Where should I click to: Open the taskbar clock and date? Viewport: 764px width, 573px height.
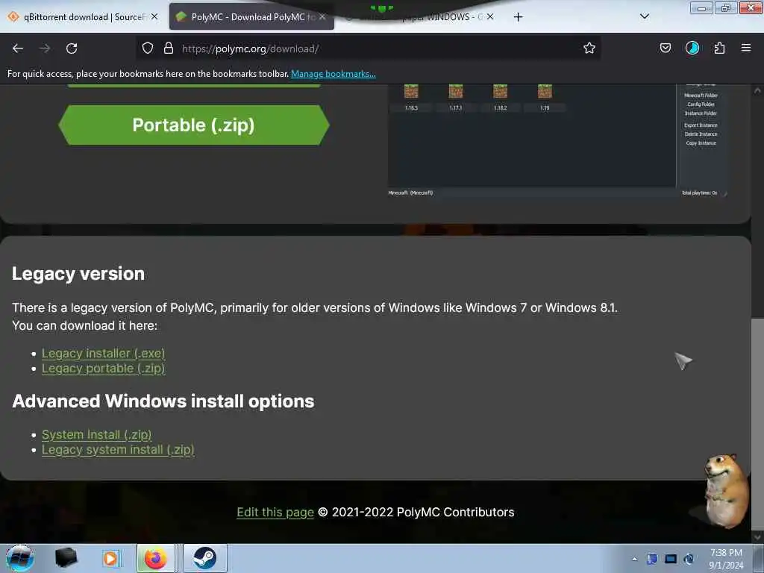(x=726, y=559)
